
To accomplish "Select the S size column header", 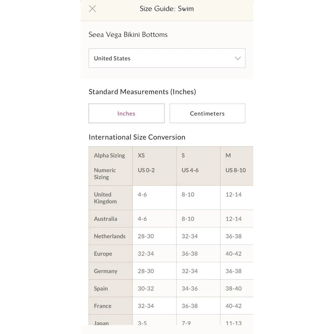I will pyautogui.click(x=183, y=155).
